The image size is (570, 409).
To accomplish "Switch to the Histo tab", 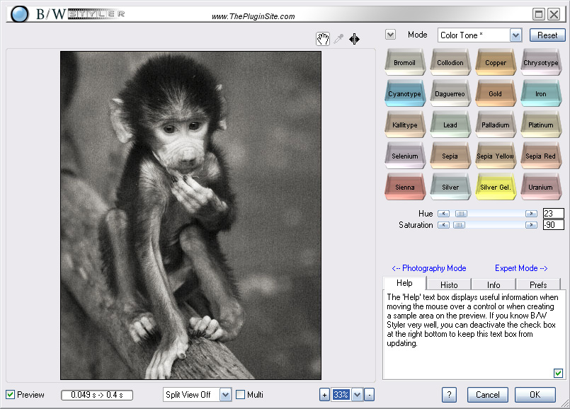I will point(449,284).
